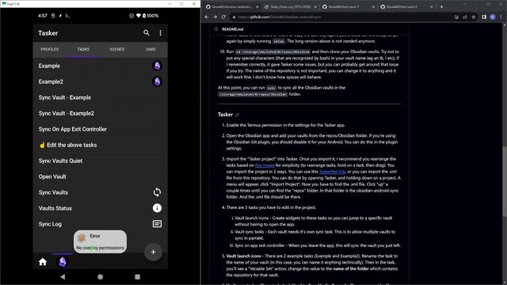The image size is (507, 285).
Task: Select the home project tab in Tasker
Action: pyautogui.click(x=43, y=262)
